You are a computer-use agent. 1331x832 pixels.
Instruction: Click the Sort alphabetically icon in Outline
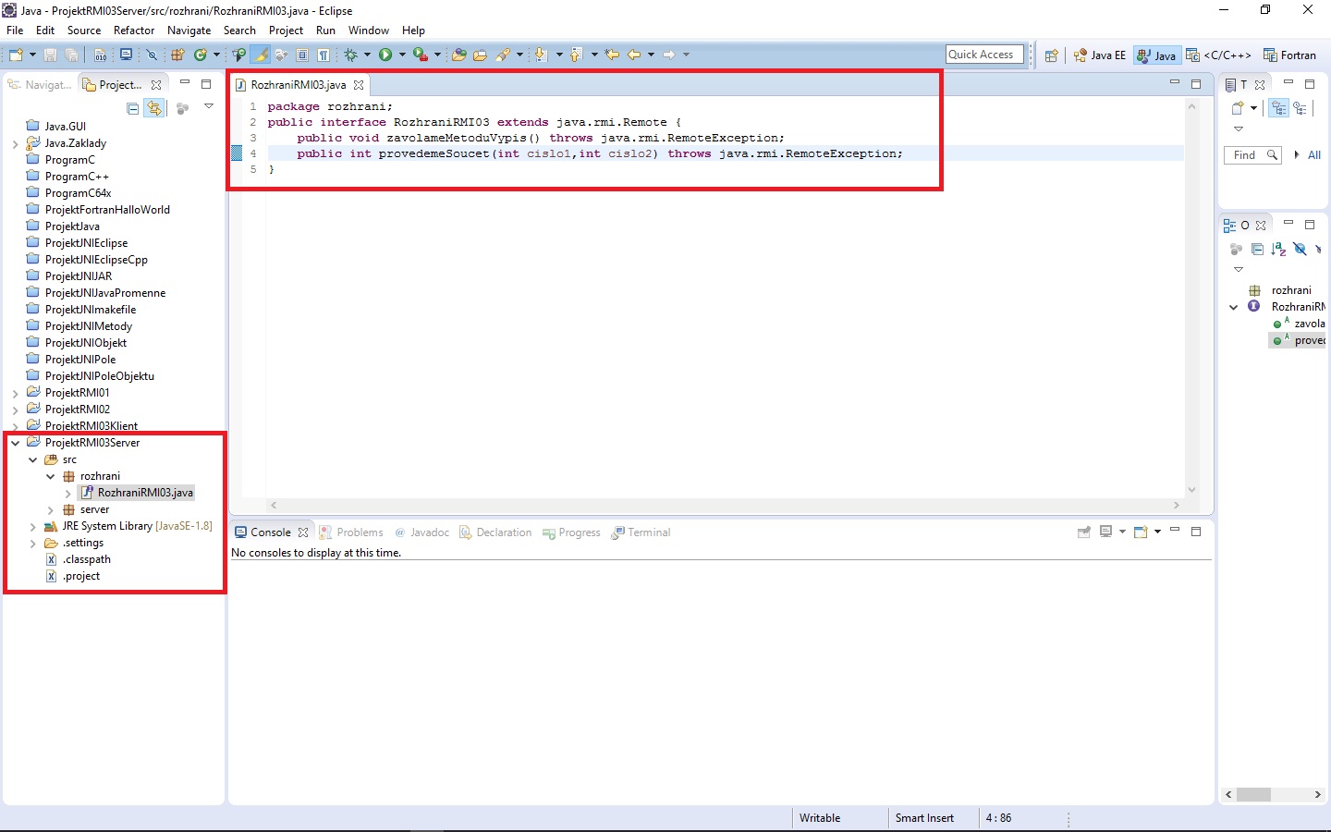click(x=1278, y=250)
